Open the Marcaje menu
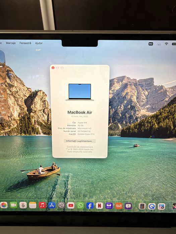This screenshot has height=234, width=176. point(11,43)
